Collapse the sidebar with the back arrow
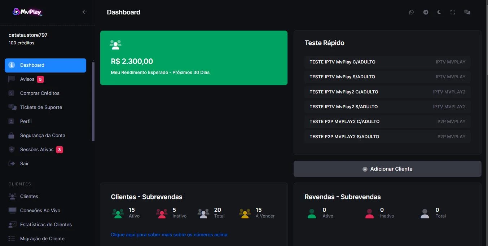Image resolution: width=488 pixels, height=246 pixels. (x=84, y=12)
